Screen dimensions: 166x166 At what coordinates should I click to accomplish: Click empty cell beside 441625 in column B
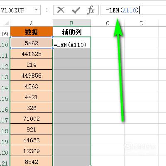[x=72, y=54]
